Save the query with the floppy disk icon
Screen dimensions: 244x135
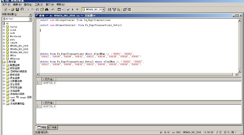click(x=17, y=10)
